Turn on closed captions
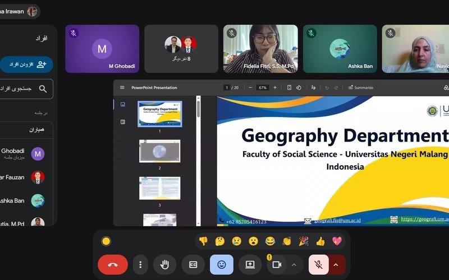 pos(193,264)
